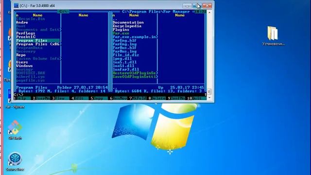Screen dimensions: 311x175
Task: Open the SourceTree desktop shortcut
Action: pyautogui.click(x=15, y=161)
